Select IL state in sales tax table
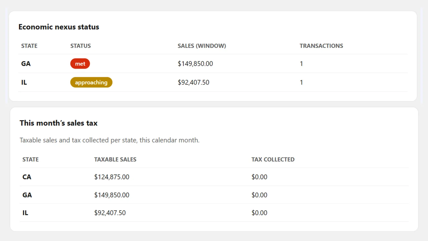The height and width of the screenshot is (241, 428). click(25, 213)
